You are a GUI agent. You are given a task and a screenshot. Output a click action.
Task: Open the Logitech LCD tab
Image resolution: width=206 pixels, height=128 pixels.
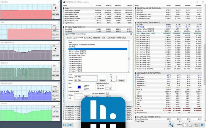coord(111,38)
